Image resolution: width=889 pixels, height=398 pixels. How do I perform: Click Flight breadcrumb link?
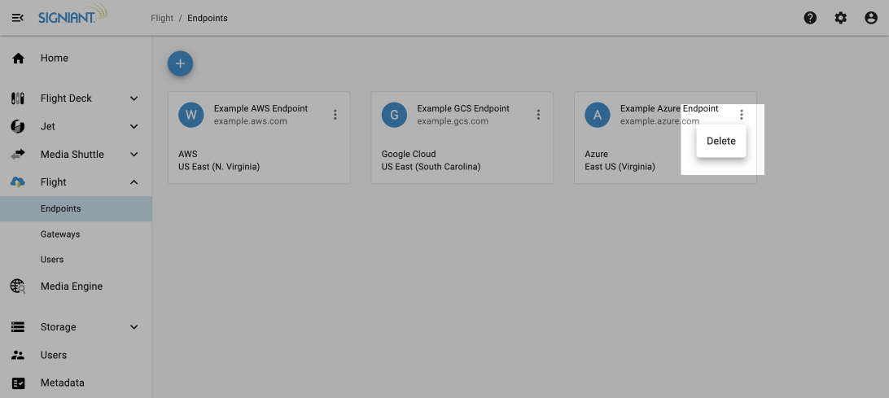162,18
